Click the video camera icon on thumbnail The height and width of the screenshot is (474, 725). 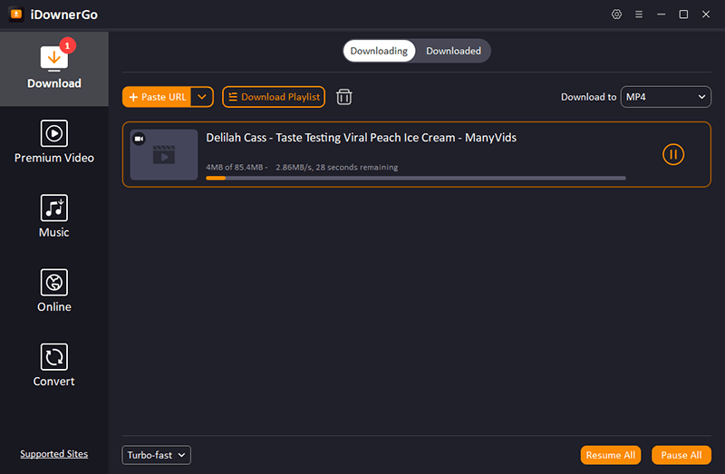click(x=139, y=139)
